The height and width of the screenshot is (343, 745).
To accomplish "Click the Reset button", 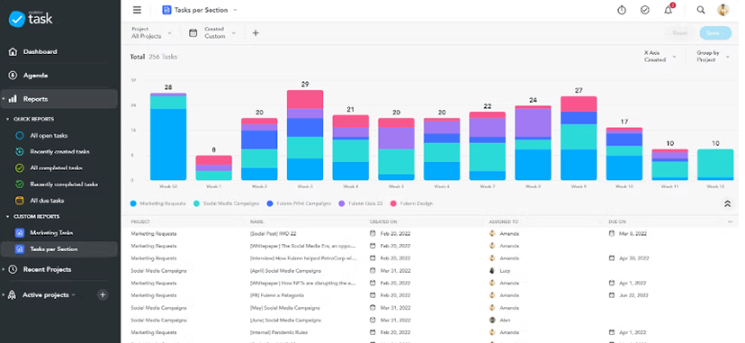I will pyautogui.click(x=679, y=32).
